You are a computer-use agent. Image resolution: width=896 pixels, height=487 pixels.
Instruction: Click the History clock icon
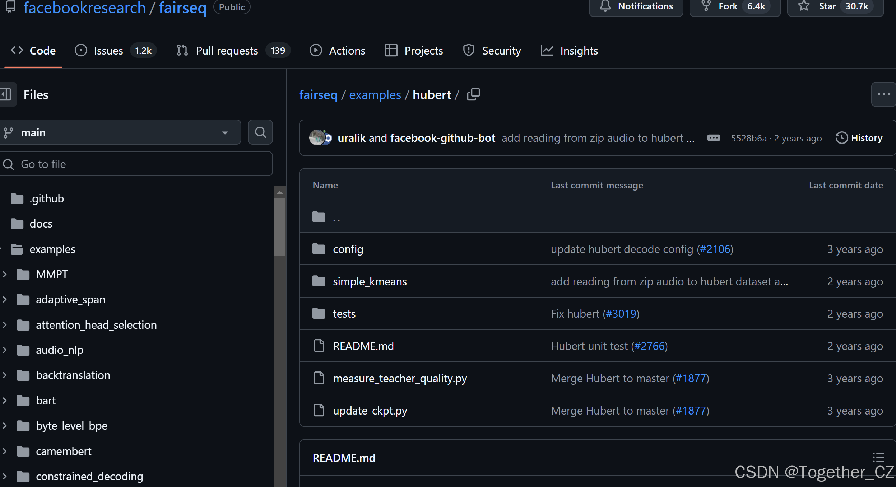(841, 138)
